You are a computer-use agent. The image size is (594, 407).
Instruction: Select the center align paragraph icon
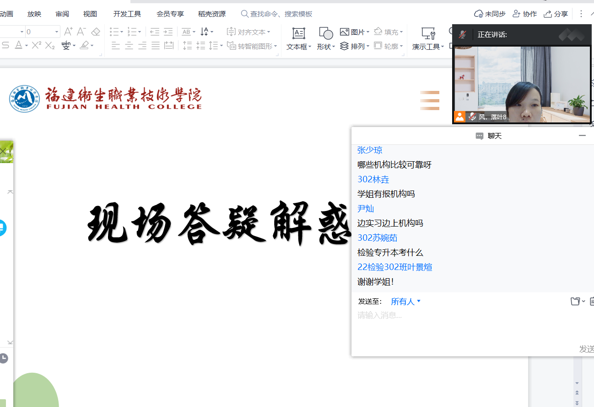(x=129, y=45)
